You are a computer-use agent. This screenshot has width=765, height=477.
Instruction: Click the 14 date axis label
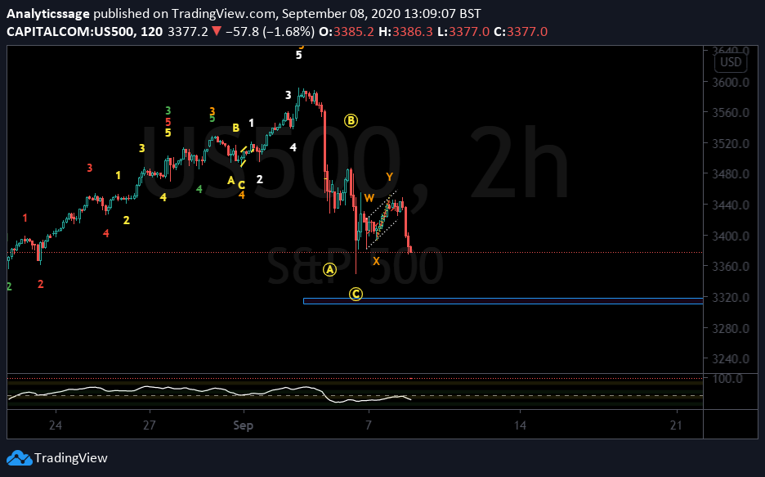tap(520, 425)
